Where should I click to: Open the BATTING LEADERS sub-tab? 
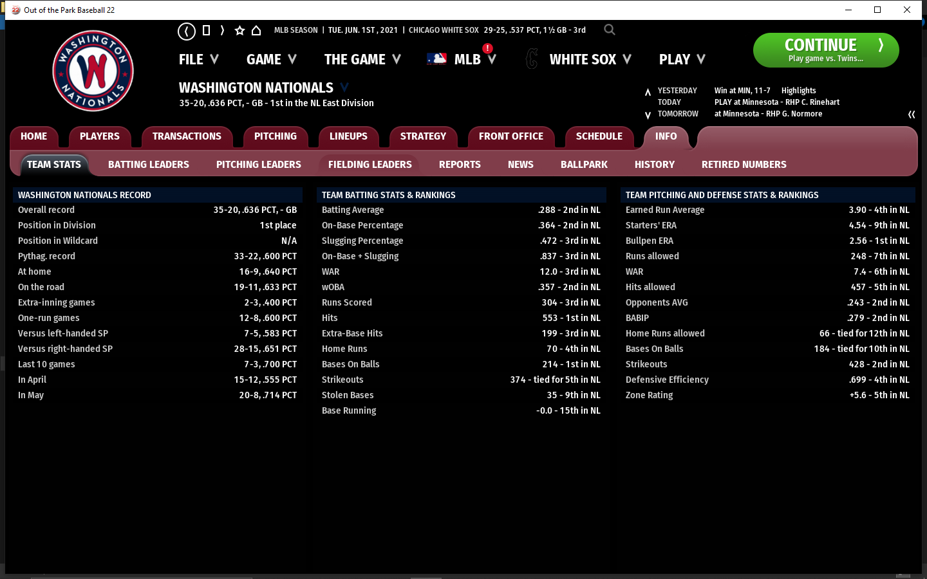pyautogui.click(x=149, y=165)
